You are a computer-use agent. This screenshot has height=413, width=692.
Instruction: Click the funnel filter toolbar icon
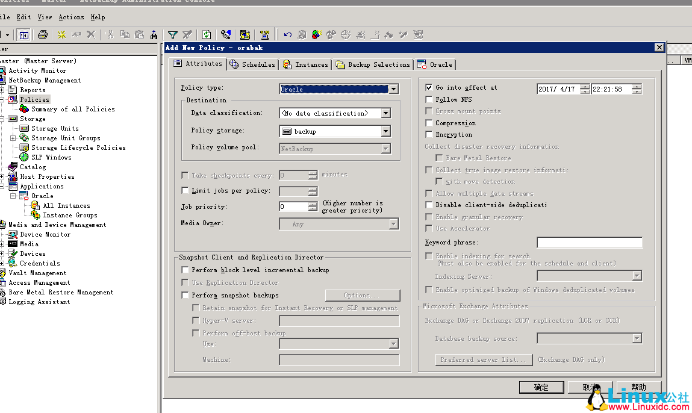pos(172,35)
